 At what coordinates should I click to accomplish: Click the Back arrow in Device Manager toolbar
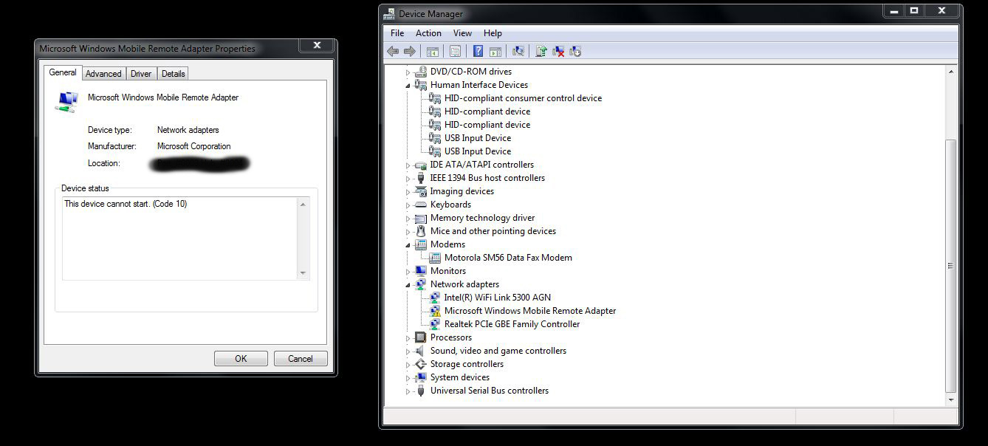pos(393,51)
